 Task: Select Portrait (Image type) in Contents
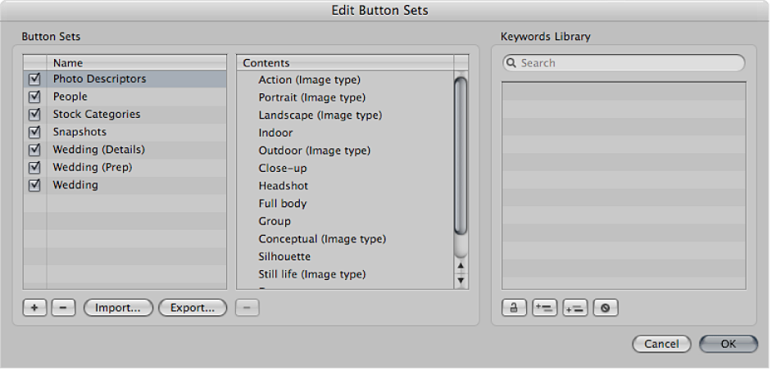pyautogui.click(x=312, y=97)
